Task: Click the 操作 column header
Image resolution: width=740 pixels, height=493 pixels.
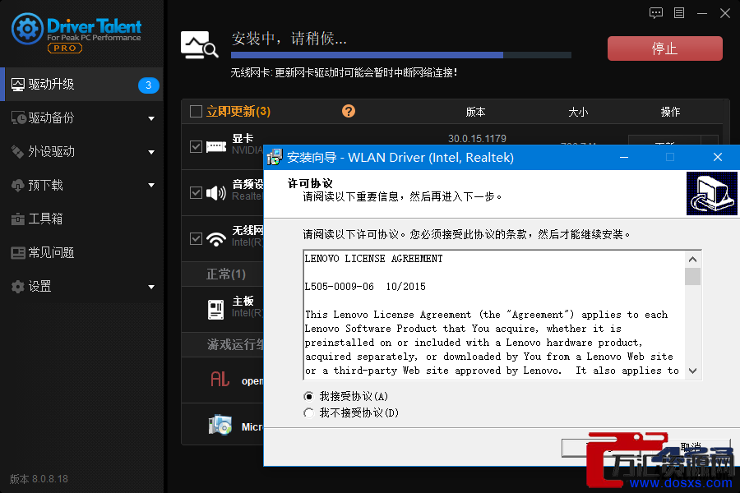Action: click(670, 112)
